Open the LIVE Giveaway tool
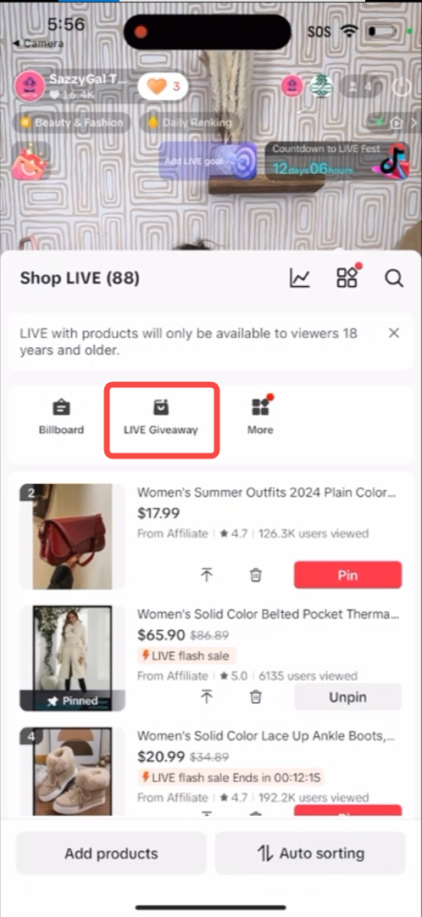Viewport: 422px width, 917px height. tap(161, 417)
